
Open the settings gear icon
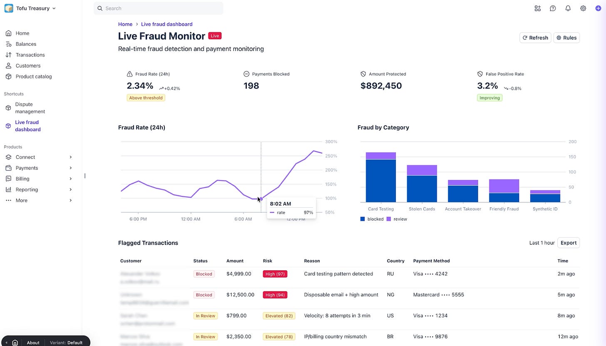(583, 8)
